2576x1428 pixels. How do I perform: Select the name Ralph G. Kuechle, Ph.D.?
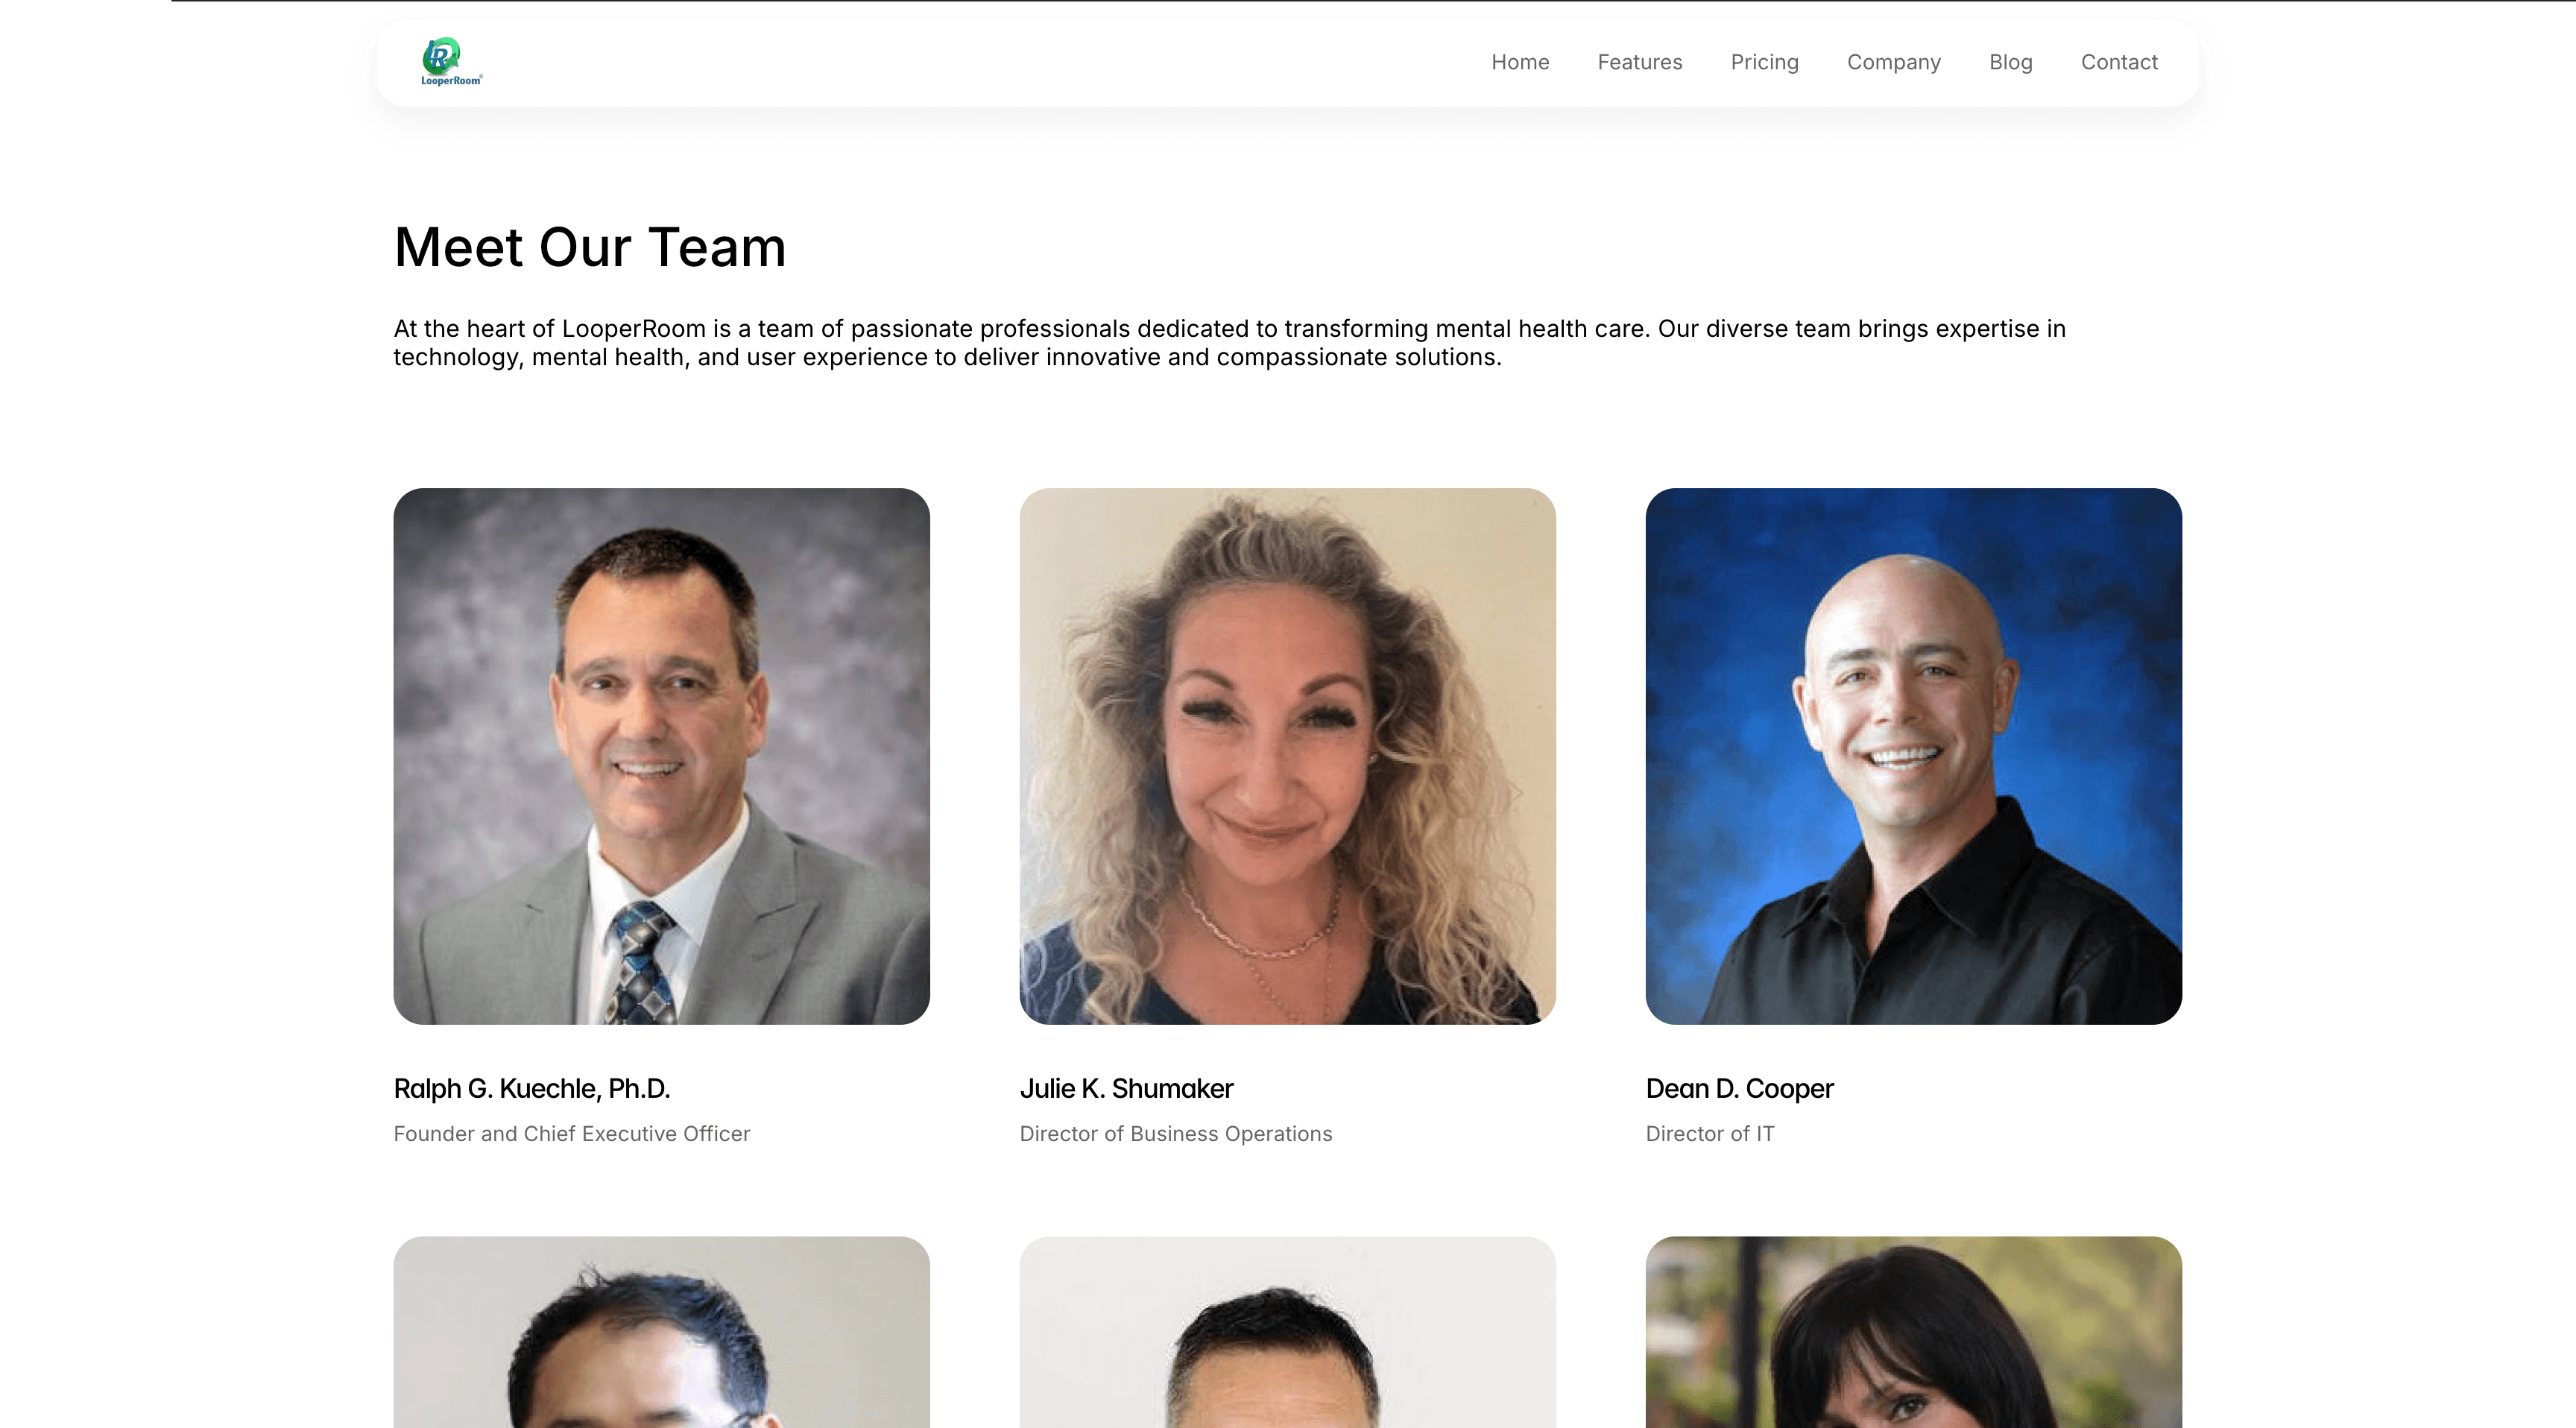coord(531,1088)
